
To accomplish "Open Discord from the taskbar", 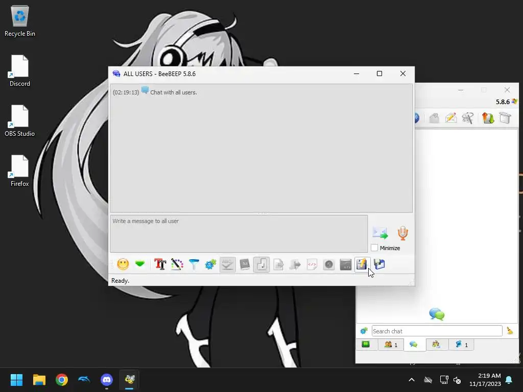I will 107,380.
